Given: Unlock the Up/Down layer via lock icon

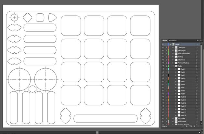Looking at the screenshot, I should [166, 119].
